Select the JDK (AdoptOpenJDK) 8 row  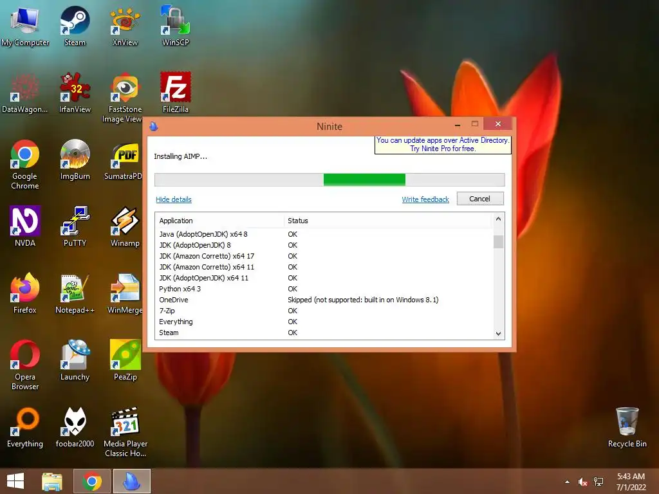point(324,245)
